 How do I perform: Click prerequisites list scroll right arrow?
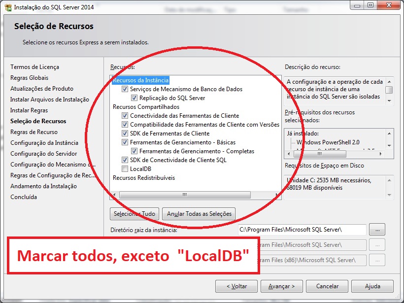[380, 154]
